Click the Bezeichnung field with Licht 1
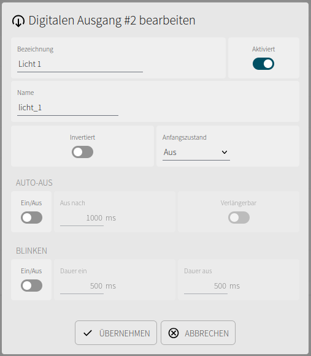The height and width of the screenshot is (356, 311). [80, 64]
